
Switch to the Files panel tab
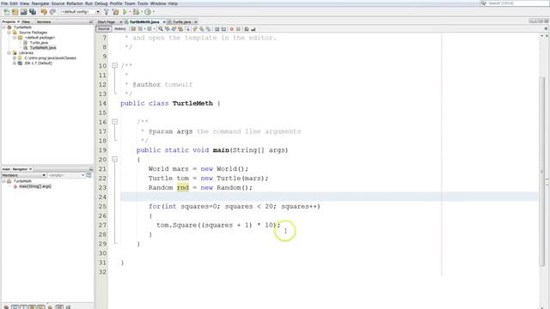click(x=26, y=21)
